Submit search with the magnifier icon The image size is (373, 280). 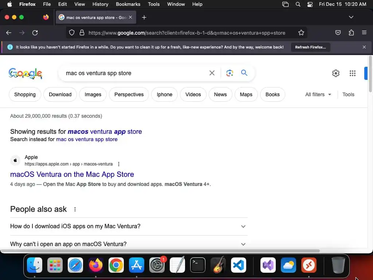[x=244, y=73]
